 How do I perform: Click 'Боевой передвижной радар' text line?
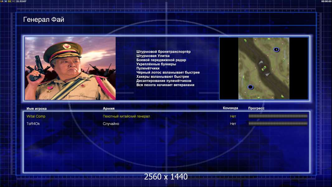click(161, 60)
